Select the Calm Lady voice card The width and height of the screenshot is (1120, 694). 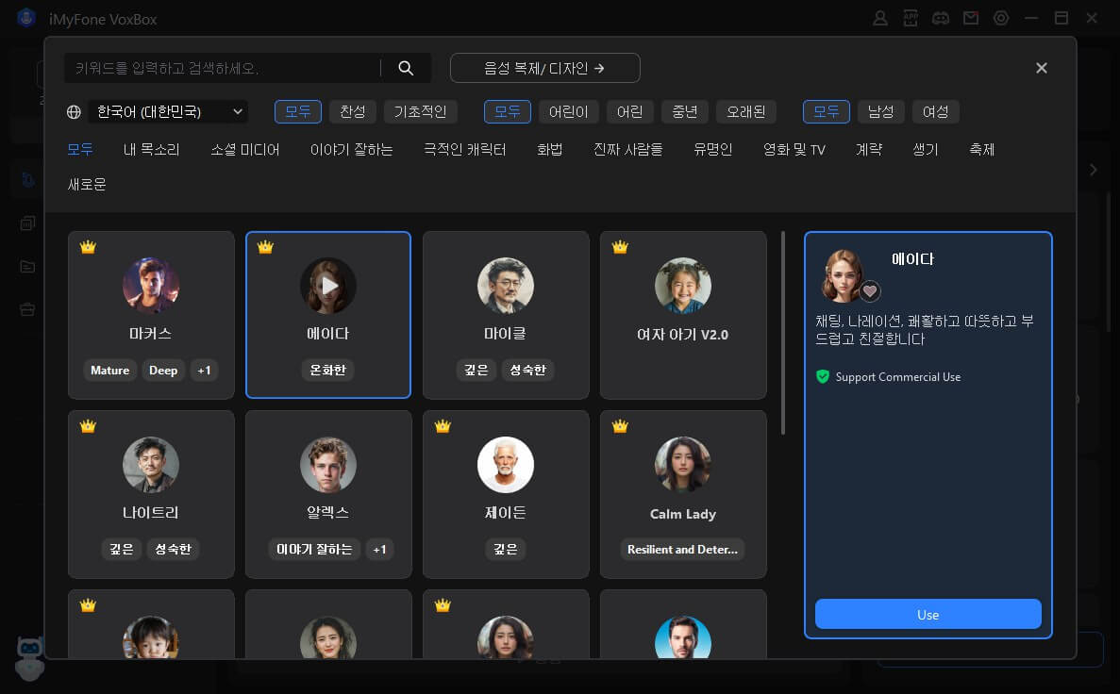coord(683,494)
